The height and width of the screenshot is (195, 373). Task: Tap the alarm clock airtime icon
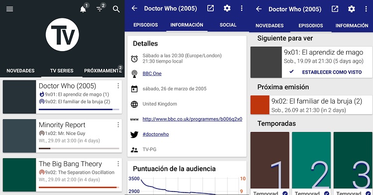pyautogui.click(x=134, y=59)
